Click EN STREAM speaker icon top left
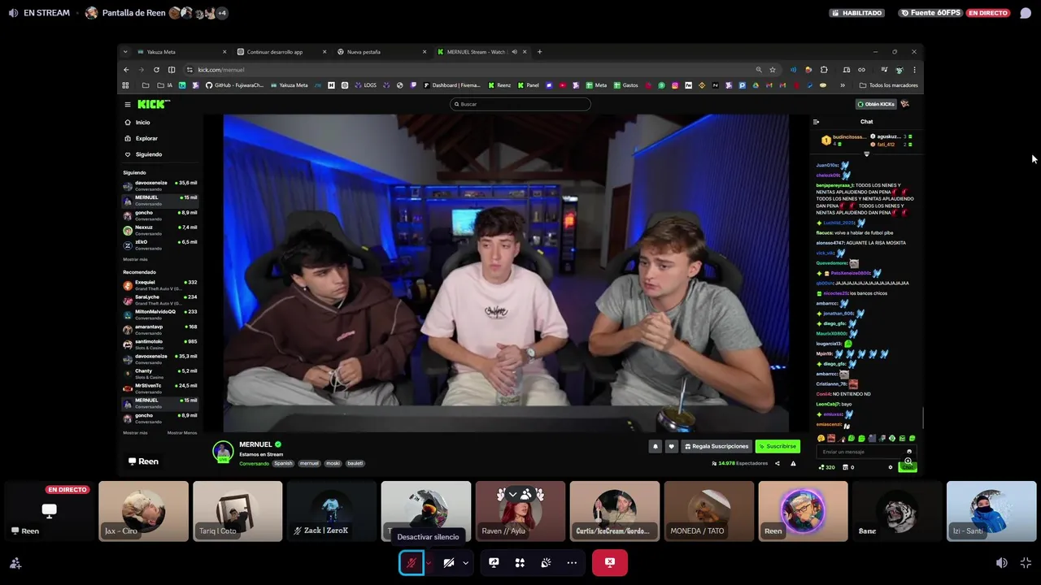1041x585 pixels. (x=13, y=13)
